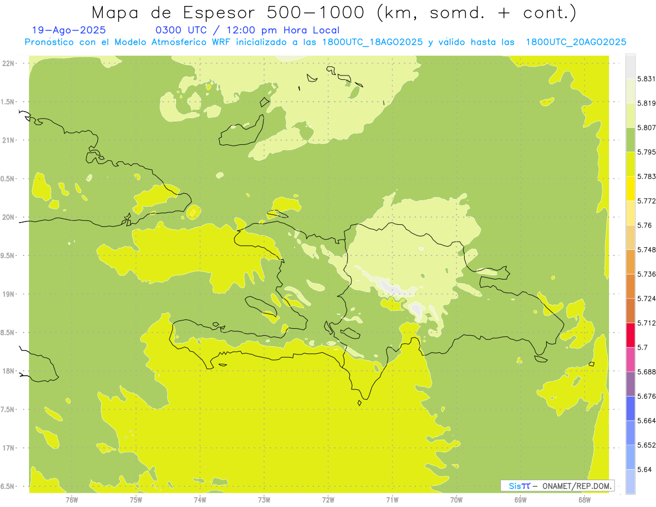
Task: Click the longitude axis label 75W
Action: point(136,499)
